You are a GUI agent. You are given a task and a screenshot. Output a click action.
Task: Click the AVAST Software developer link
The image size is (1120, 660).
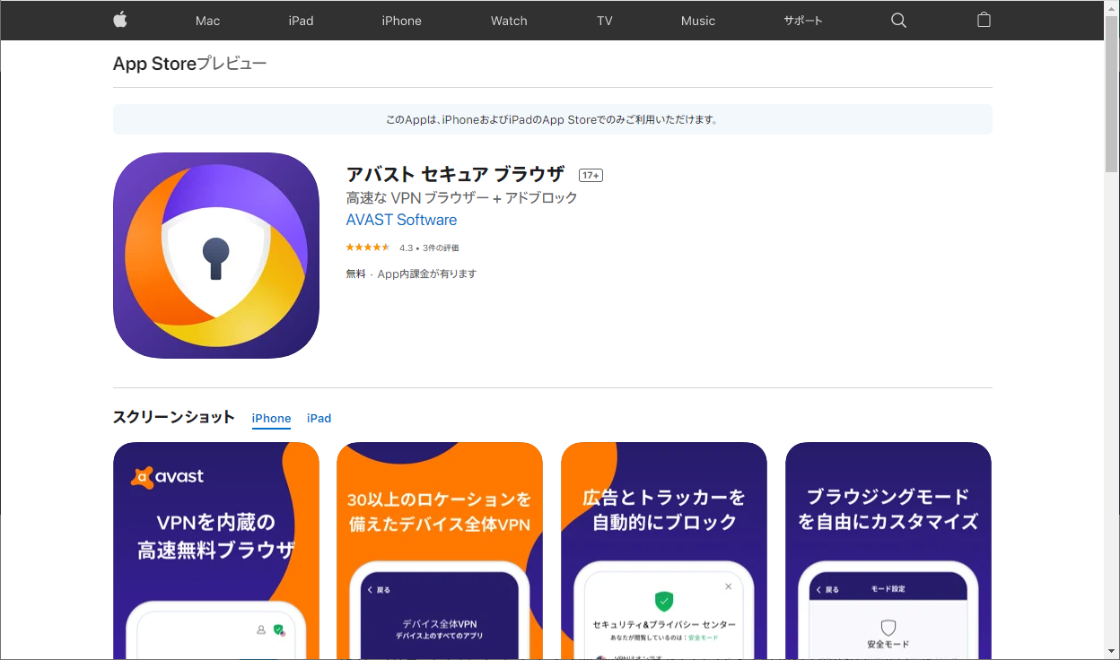401,220
